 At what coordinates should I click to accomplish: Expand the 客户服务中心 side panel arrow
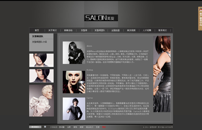(201, 28)
